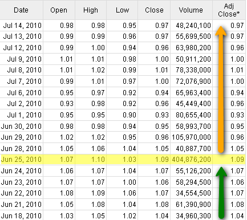Screen dimensions: 247x220
Task: Click the 105,970,000 volume value
Action: pyautogui.click(x=191, y=137)
